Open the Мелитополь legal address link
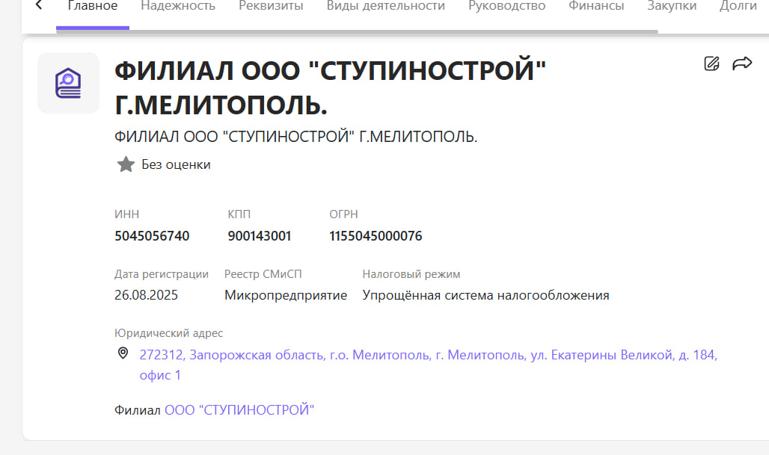The image size is (769, 455). 428,356
